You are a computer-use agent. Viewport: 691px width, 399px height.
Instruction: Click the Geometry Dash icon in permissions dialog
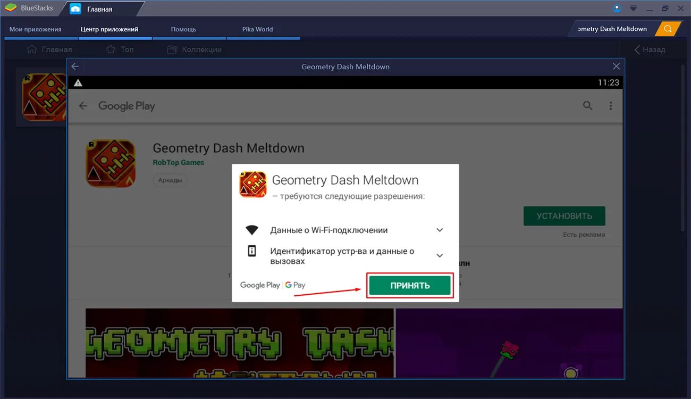[253, 184]
